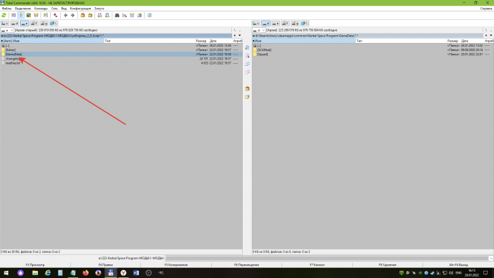Image resolution: width=494 pixels, height=278 pixels.
Task: Open network neighborhood in left drive bar
Action: pyautogui.click(x=54, y=24)
